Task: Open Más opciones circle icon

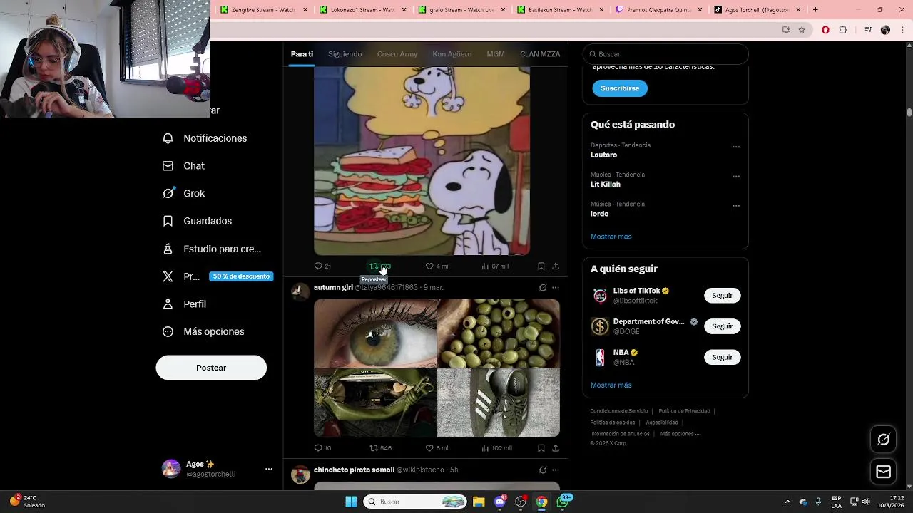Action: point(168,331)
